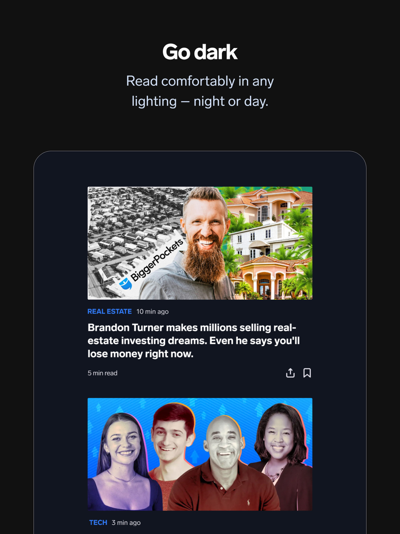Open the Brandon Turner headline article
The image size is (400, 534).
coord(194,341)
